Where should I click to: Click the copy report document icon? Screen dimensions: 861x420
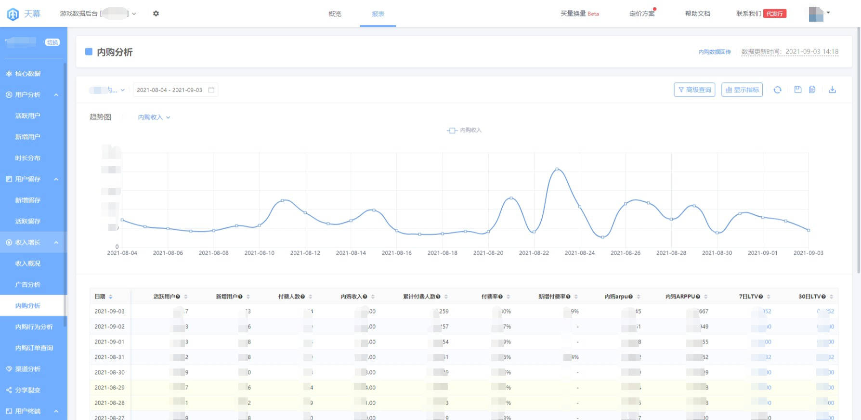tap(812, 90)
